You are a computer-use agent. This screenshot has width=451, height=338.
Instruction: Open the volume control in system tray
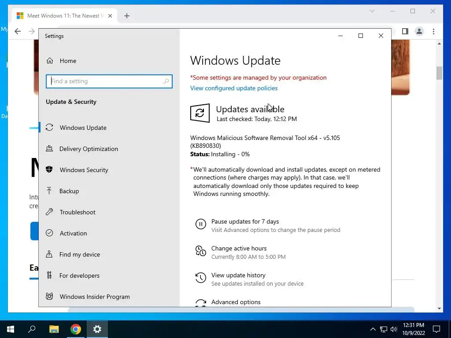point(394,329)
